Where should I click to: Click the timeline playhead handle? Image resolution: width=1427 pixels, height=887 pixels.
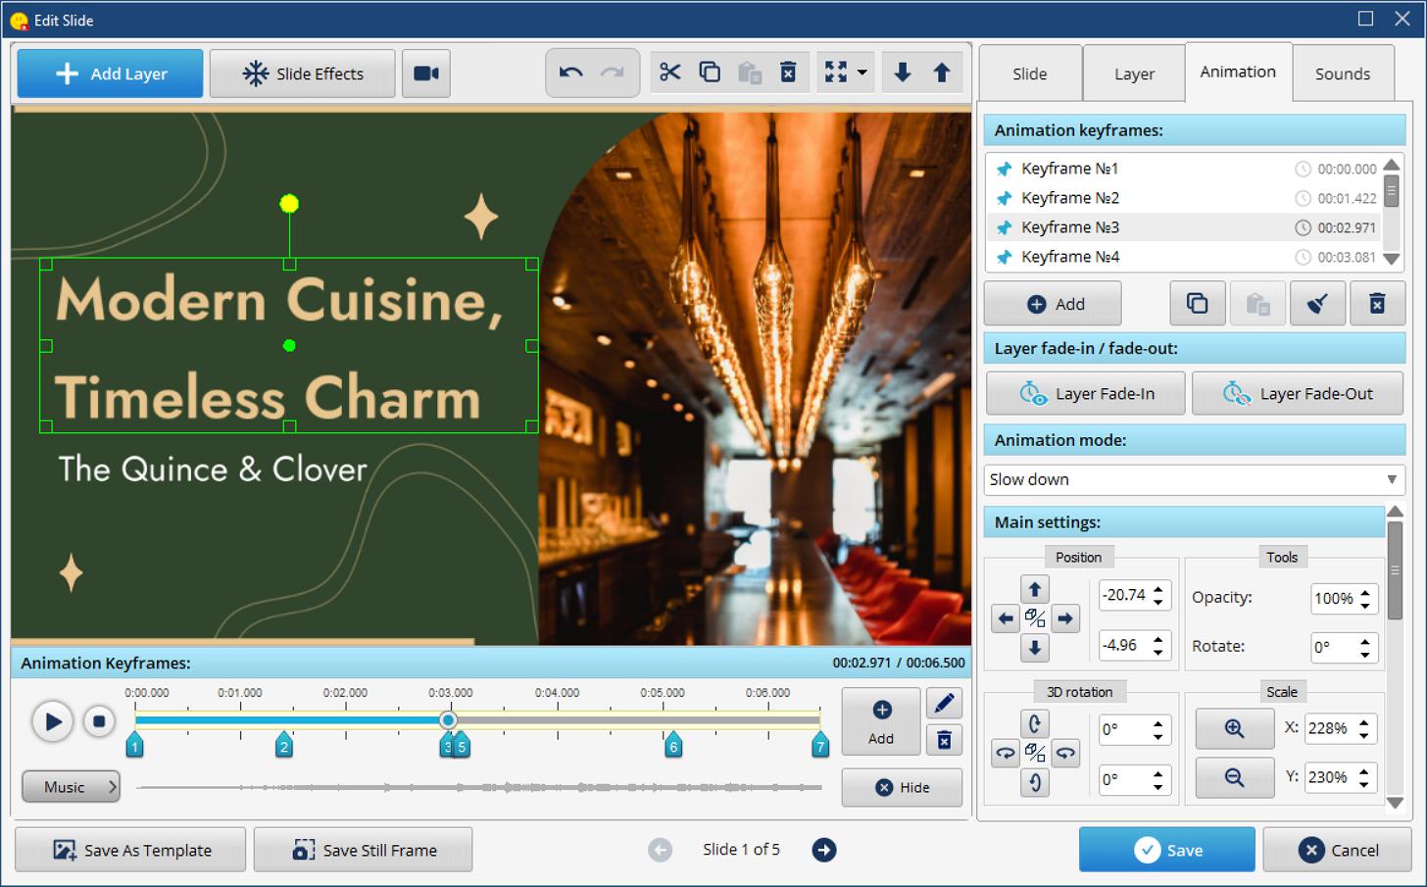[448, 720]
